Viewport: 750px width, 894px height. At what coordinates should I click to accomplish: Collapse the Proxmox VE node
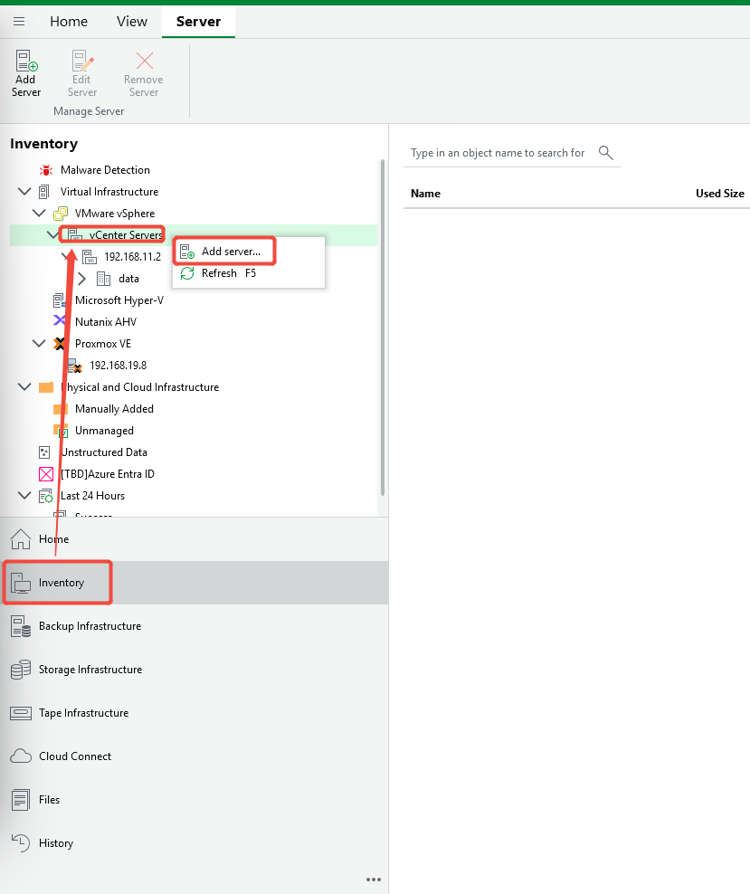click(39, 343)
